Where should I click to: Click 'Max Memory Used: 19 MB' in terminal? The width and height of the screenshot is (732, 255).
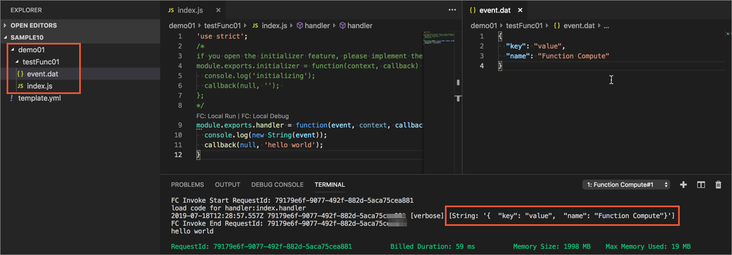pyautogui.click(x=648, y=247)
